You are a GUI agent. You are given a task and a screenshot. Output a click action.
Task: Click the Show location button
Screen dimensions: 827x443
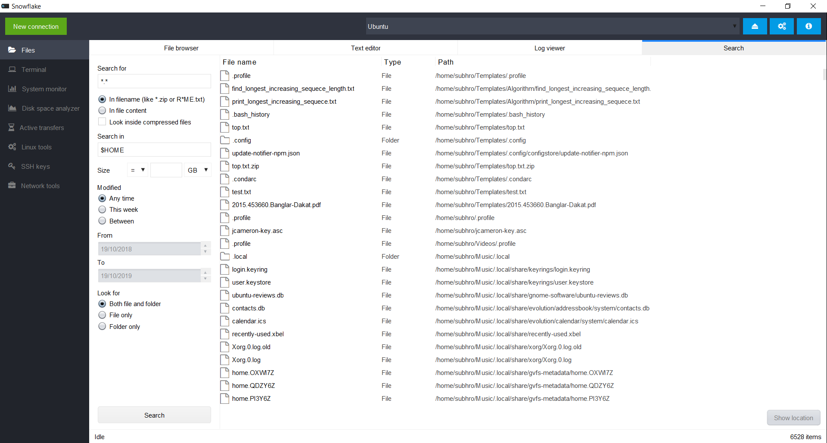[x=793, y=418]
